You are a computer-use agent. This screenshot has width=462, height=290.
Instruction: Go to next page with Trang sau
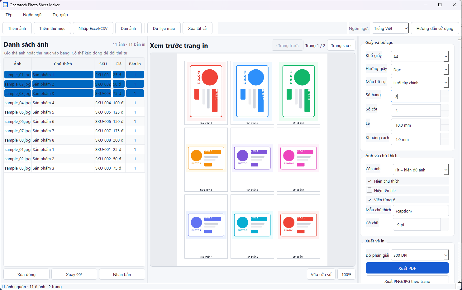coord(341,45)
